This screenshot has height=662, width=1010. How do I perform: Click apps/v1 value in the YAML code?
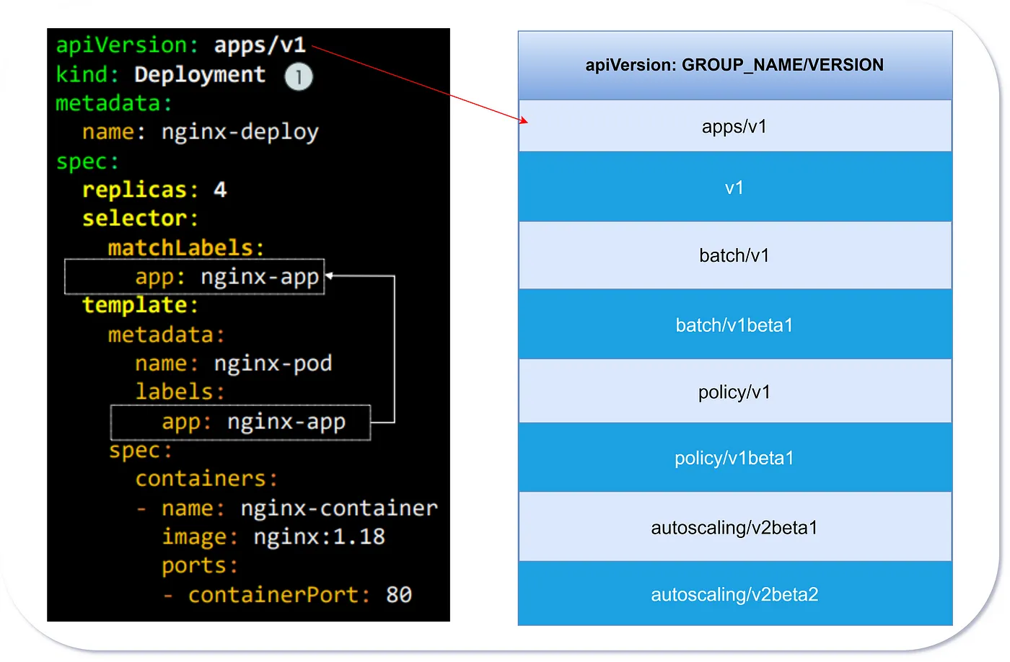(x=260, y=45)
